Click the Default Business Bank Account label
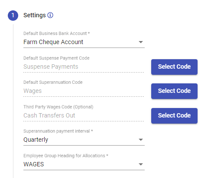The width and height of the screenshot is (224, 178). [57, 33]
